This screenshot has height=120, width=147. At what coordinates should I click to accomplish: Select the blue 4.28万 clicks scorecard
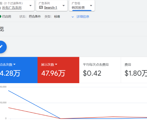19,70
